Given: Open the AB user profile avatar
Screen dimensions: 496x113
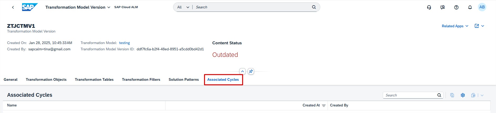Looking at the screenshot, I should [482, 7].
